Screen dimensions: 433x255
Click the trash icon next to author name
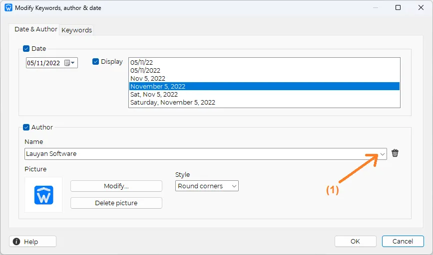395,153
